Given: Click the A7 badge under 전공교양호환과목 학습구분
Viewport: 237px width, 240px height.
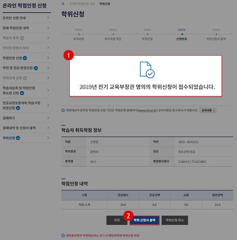Looking at the screenshot, I should 18,108.
